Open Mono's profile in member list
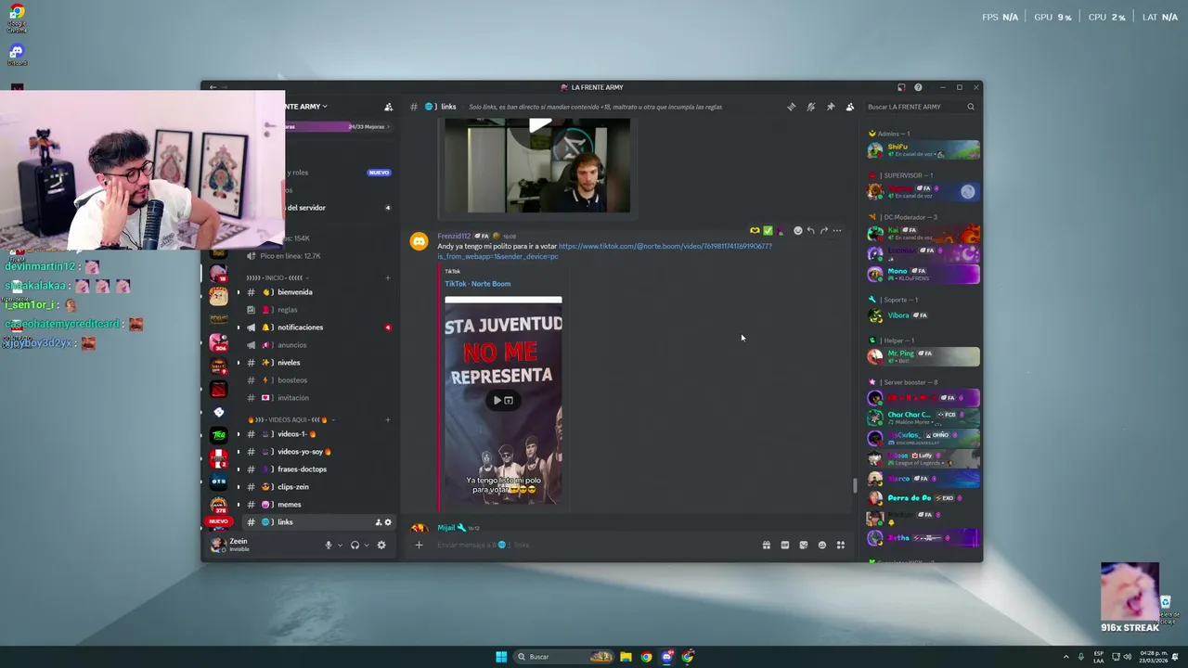 click(x=923, y=274)
